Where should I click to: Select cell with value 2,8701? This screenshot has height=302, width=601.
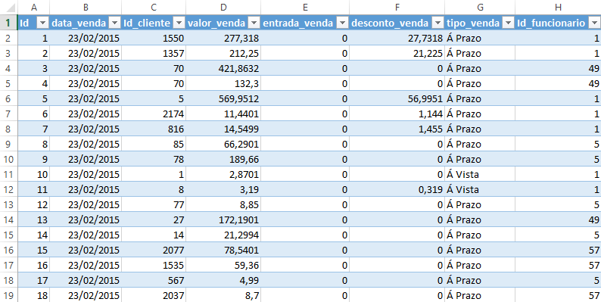pos(223,174)
